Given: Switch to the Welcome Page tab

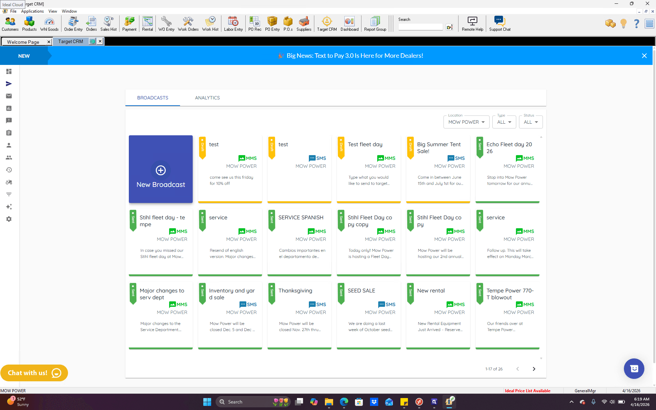Looking at the screenshot, I should 23,42.
